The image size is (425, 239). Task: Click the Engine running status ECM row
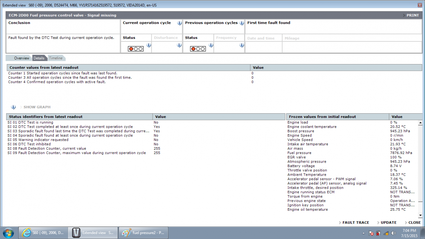coord(352,192)
